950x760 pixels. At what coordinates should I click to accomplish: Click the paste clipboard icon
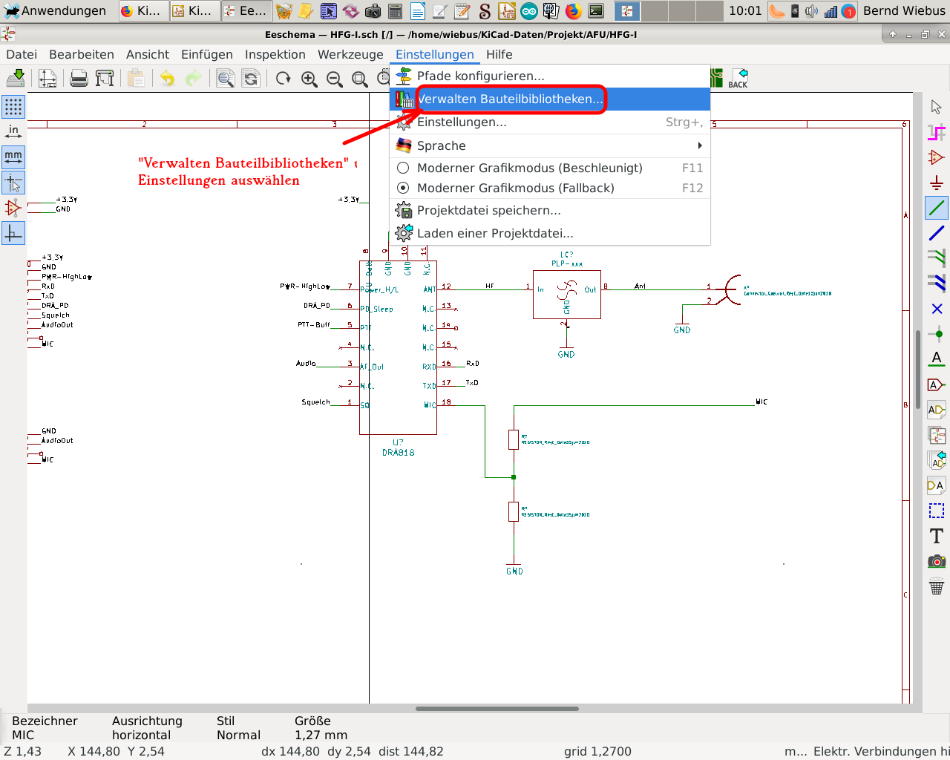(x=136, y=78)
